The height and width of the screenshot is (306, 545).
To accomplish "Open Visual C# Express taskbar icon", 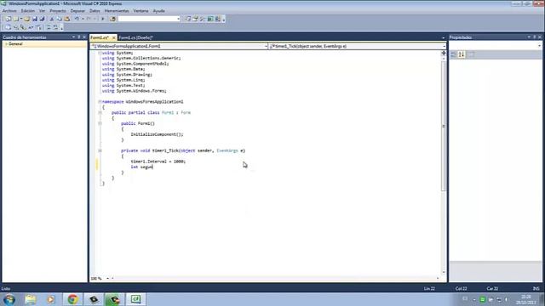I will point(135,299).
